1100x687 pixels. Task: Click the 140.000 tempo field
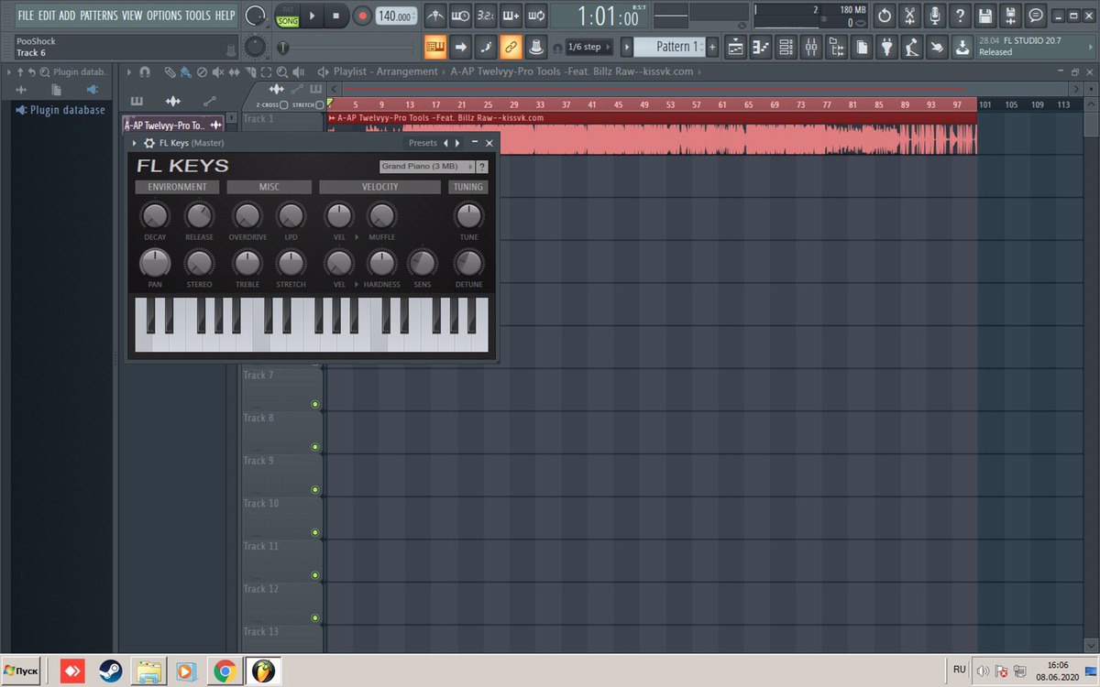click(x=396, y=16)
